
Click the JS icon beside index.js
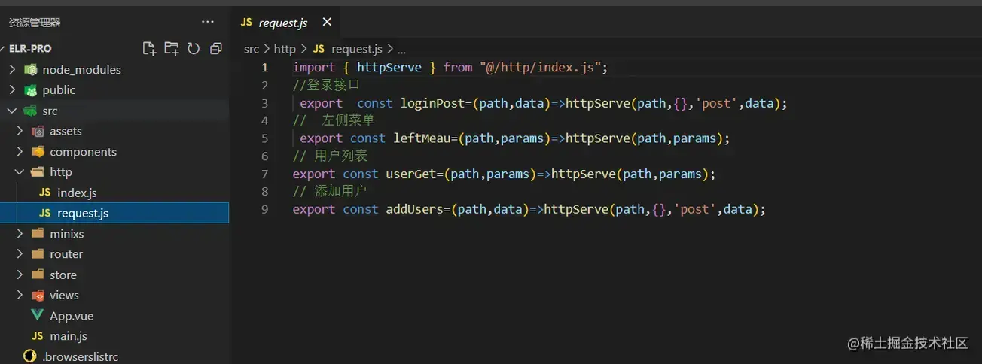pyautogui.click(x=45, y=193)
